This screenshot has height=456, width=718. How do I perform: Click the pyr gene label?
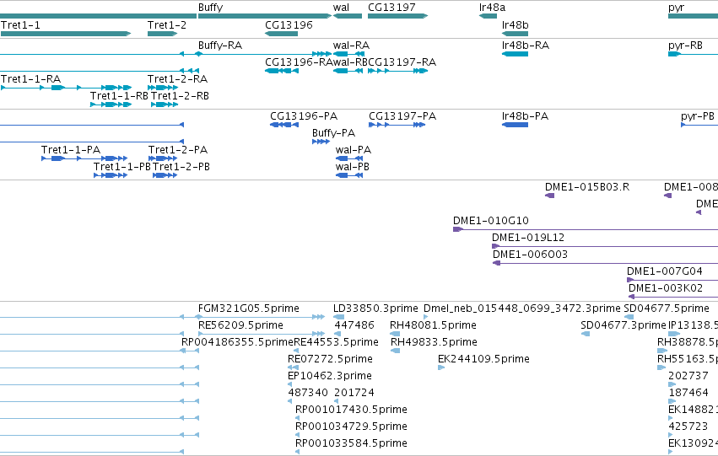[677, 8]
